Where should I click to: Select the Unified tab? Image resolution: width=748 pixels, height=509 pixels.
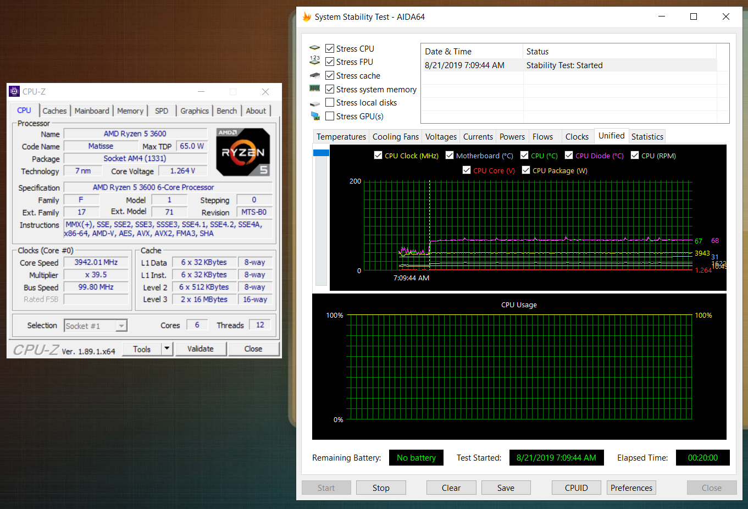click(611, 136)
